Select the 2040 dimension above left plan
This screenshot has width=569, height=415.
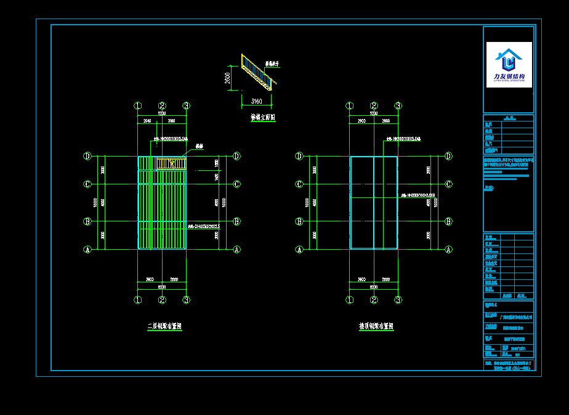147,121
